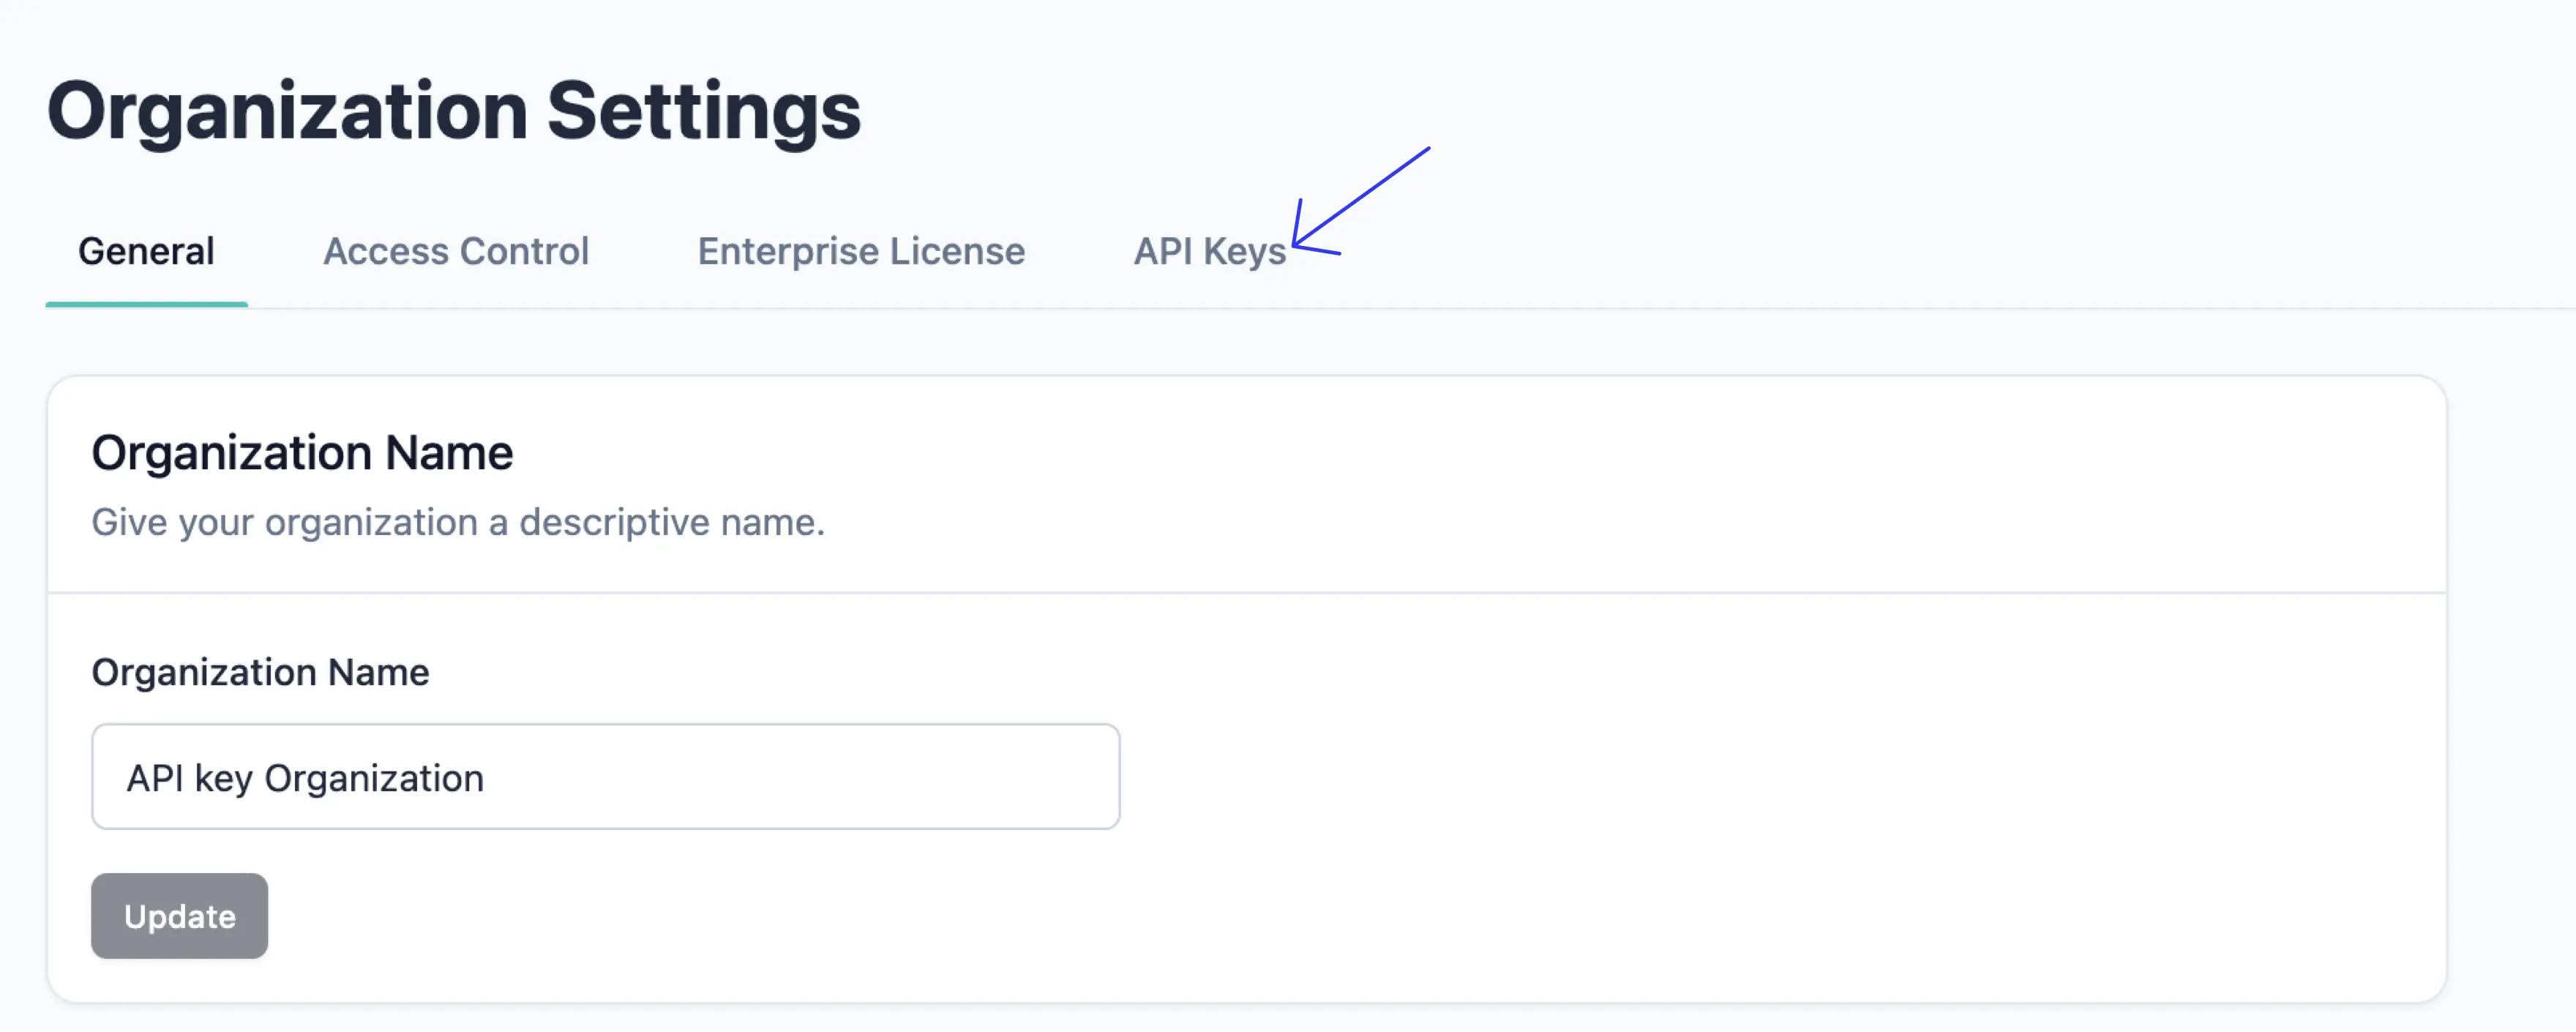
Task: Open the API Keys tab
Action: pos(1208,251)
